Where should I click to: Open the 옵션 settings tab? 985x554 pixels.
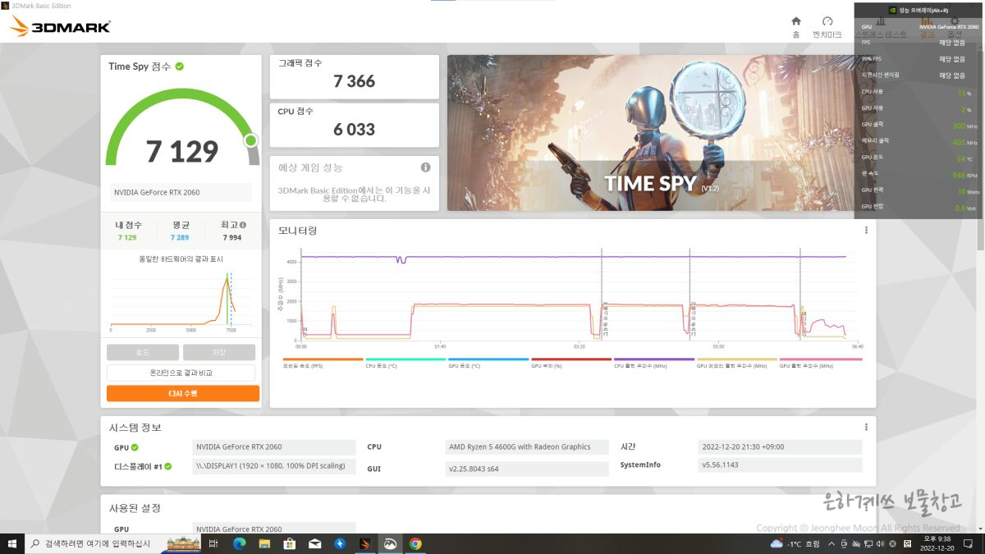(955, 26)
